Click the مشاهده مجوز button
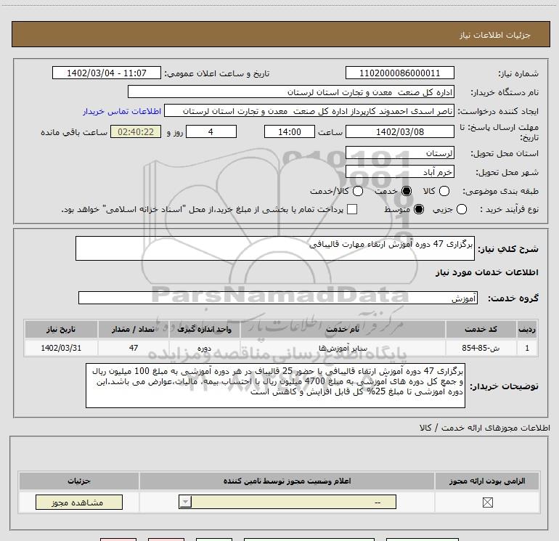Image resolution: width=559 pixels, height=541 pixels. pyautogui.click(x=79, y=502)
